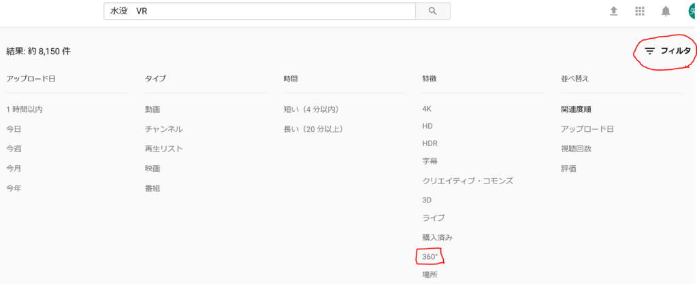Screen dimensions: 697x284
Task: Click the 並べ替え column heading
Action: click(x=574, y=79)
